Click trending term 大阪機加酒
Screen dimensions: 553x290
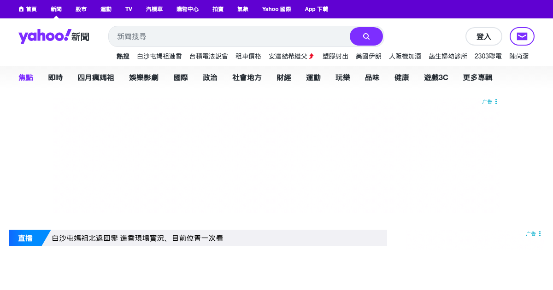point(405,56)
